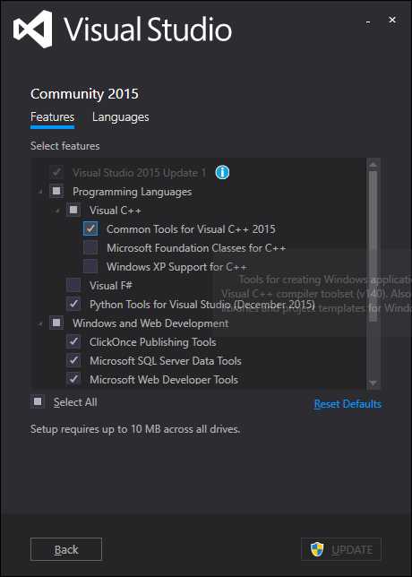Uncheck Microsoft Web Developer Tools
The height and width of the screenshot is (577, 412).
tap(73, 379)
